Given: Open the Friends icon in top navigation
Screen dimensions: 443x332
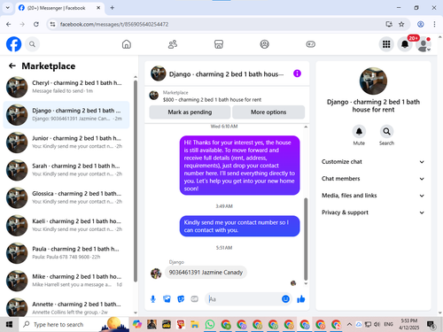Looking at the screenshot, I should pyautogui.click(x=173, y=44).
